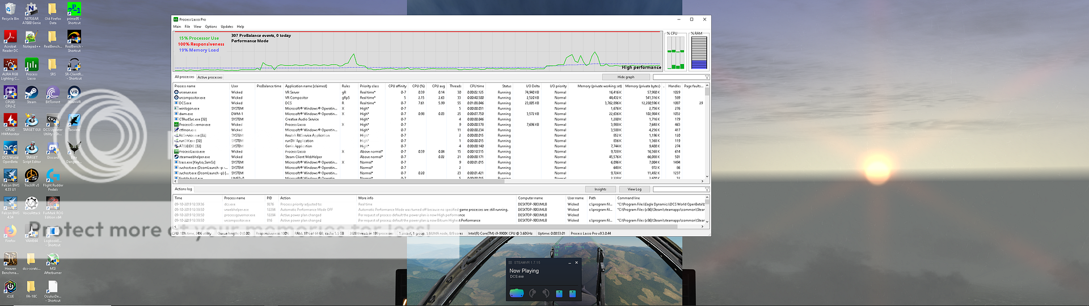Click the process list filter funnel icon
This screenshot has width=1089, height=306.
[x=707, y=77]
